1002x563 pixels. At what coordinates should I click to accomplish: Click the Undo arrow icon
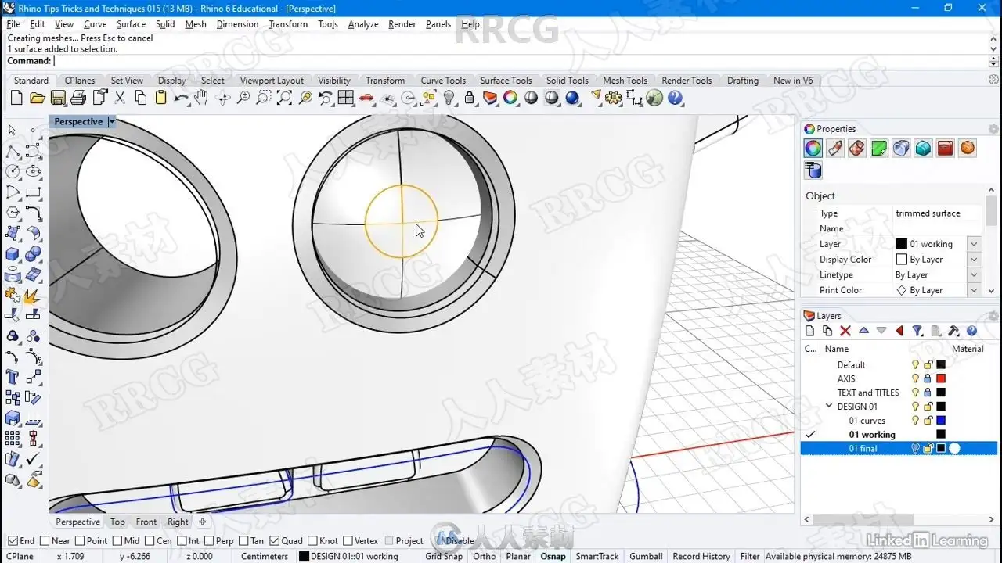pos(182,98)
